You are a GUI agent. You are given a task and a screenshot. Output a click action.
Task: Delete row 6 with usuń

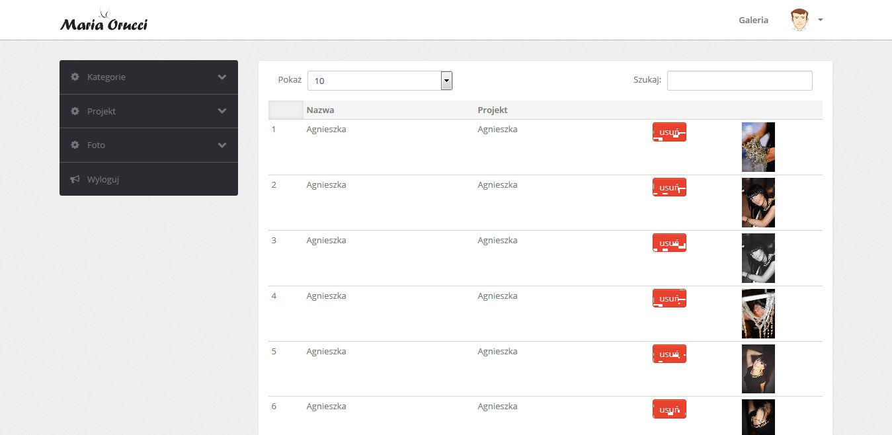tap(669, 409)
